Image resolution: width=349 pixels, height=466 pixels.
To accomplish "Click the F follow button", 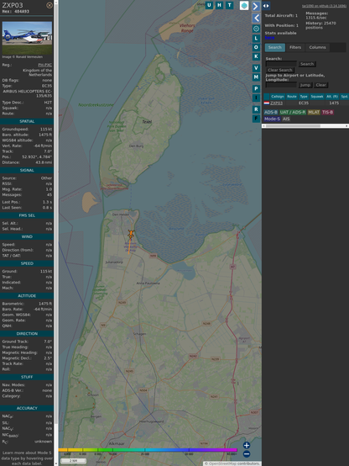I will pyautogui.click(x=256, y=119).
